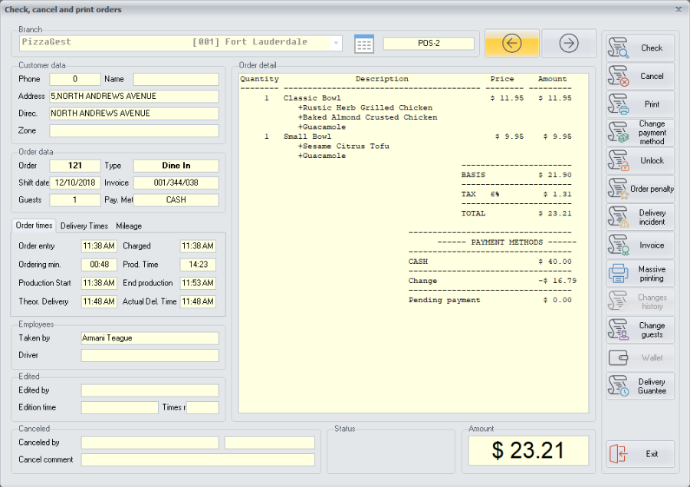Unlock the current order

coord(640,161)
